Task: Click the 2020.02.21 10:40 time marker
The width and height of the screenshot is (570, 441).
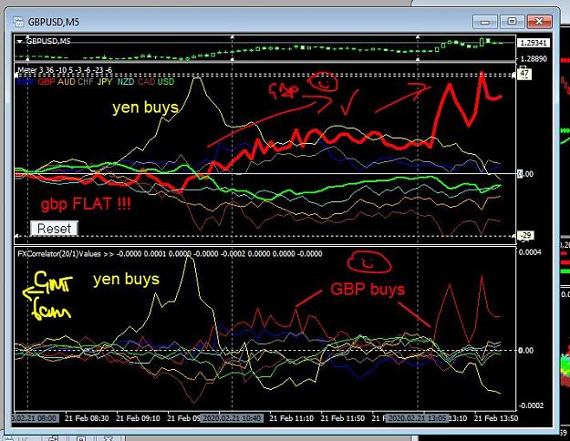Action: tap(232, 418)
